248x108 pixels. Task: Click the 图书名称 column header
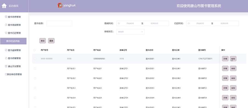(x=149, y=50)
